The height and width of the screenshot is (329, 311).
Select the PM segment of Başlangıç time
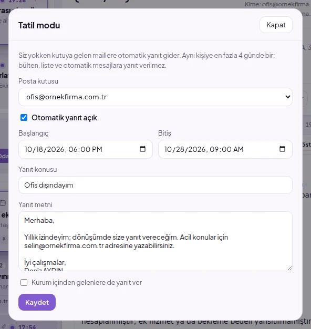[97, 149]
